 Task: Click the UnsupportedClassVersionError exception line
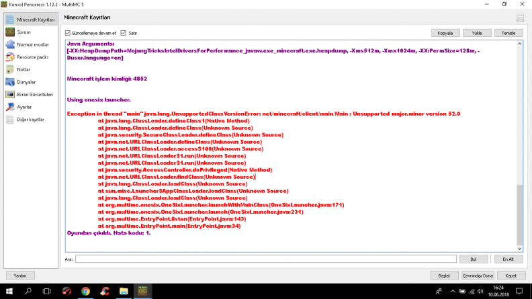pyautogui.click(x=263, y=114)
